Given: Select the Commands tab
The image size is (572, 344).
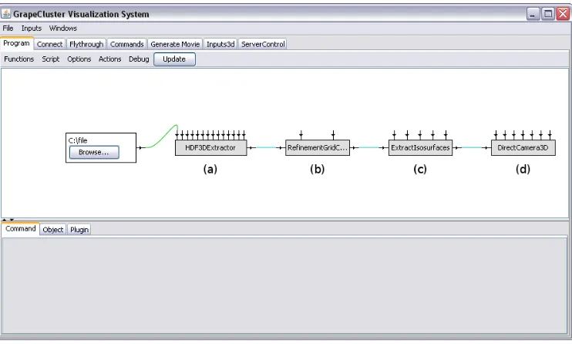Looking at the screenshot, I should click(x=127, y=44).
